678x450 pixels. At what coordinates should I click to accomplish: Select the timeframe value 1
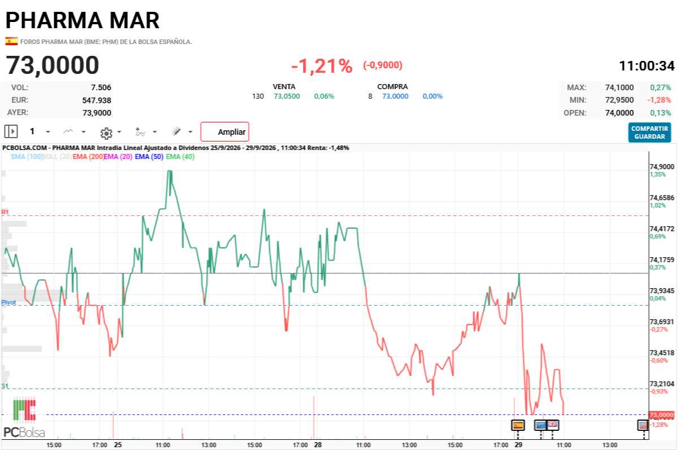pyautogui.click(x=32, y=131)
